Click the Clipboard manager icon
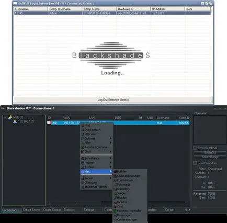The width and height of the screenshot is (227, 223). pyautogui.click(x=115, y=176)
